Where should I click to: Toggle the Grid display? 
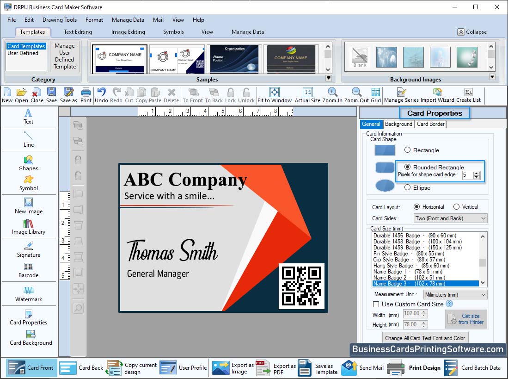[x=376, y=95]
